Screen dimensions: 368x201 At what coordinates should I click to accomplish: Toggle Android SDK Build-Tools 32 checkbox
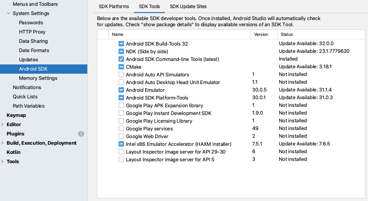pos(121,44)
